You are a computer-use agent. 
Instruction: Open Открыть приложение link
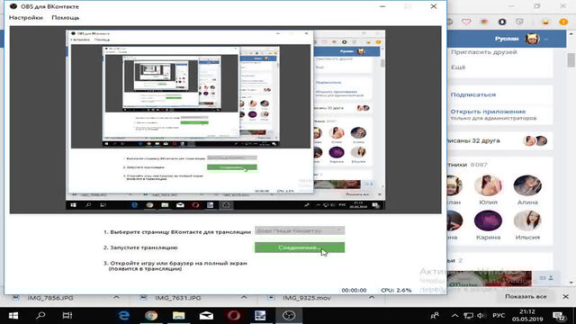pos(488,112)
